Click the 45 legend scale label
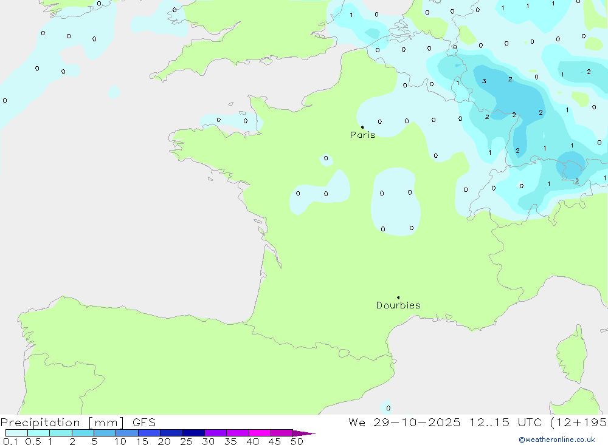This screenshot has height=445, width=608. (x=275, y=441)
